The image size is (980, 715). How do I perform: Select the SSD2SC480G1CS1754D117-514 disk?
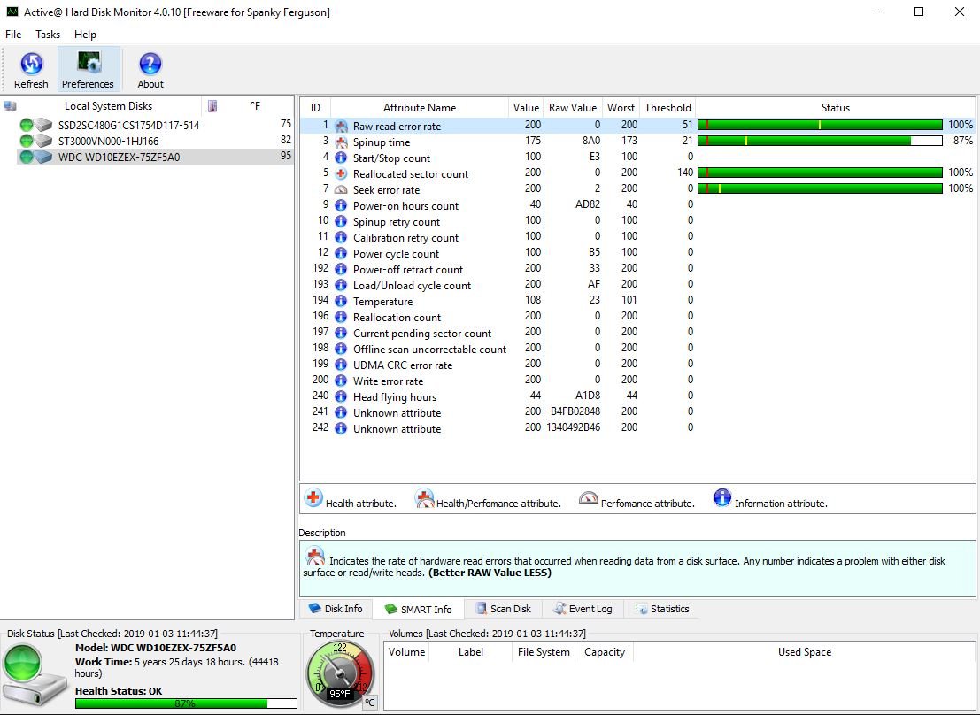coord(128,126)
